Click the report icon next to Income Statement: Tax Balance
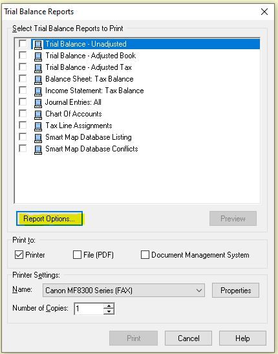 [38, 91]
